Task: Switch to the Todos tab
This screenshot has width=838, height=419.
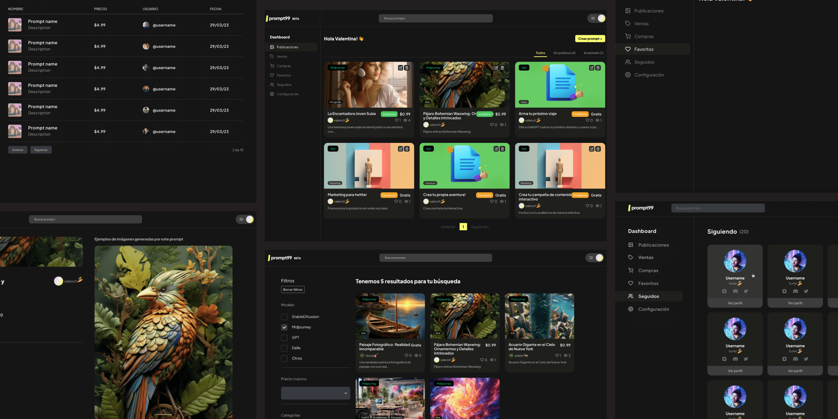Action: click(x=541, y=53)
